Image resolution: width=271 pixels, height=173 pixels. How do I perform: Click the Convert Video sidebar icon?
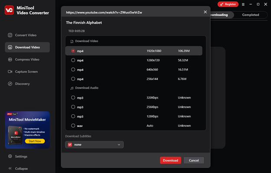tap(10, 35)
